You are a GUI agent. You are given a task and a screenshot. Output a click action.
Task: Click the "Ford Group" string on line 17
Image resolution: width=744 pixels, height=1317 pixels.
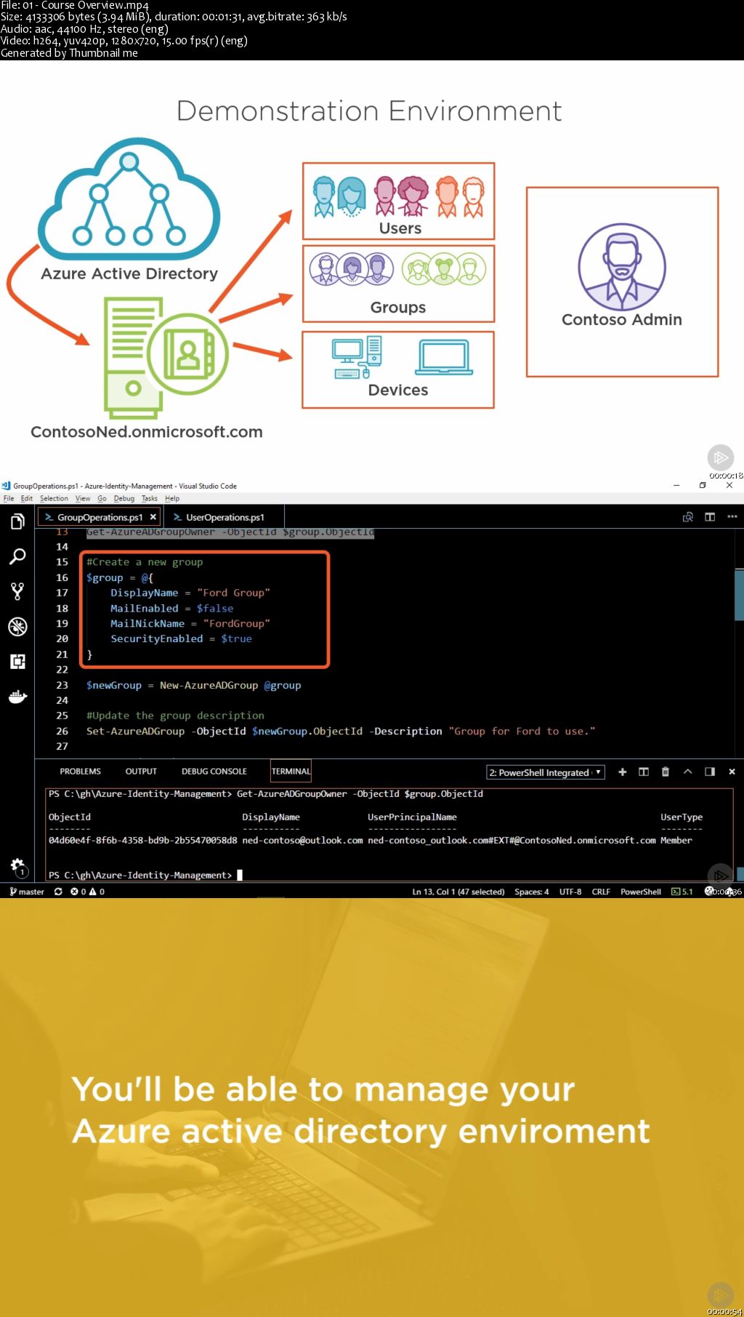(x=233, y=593)
